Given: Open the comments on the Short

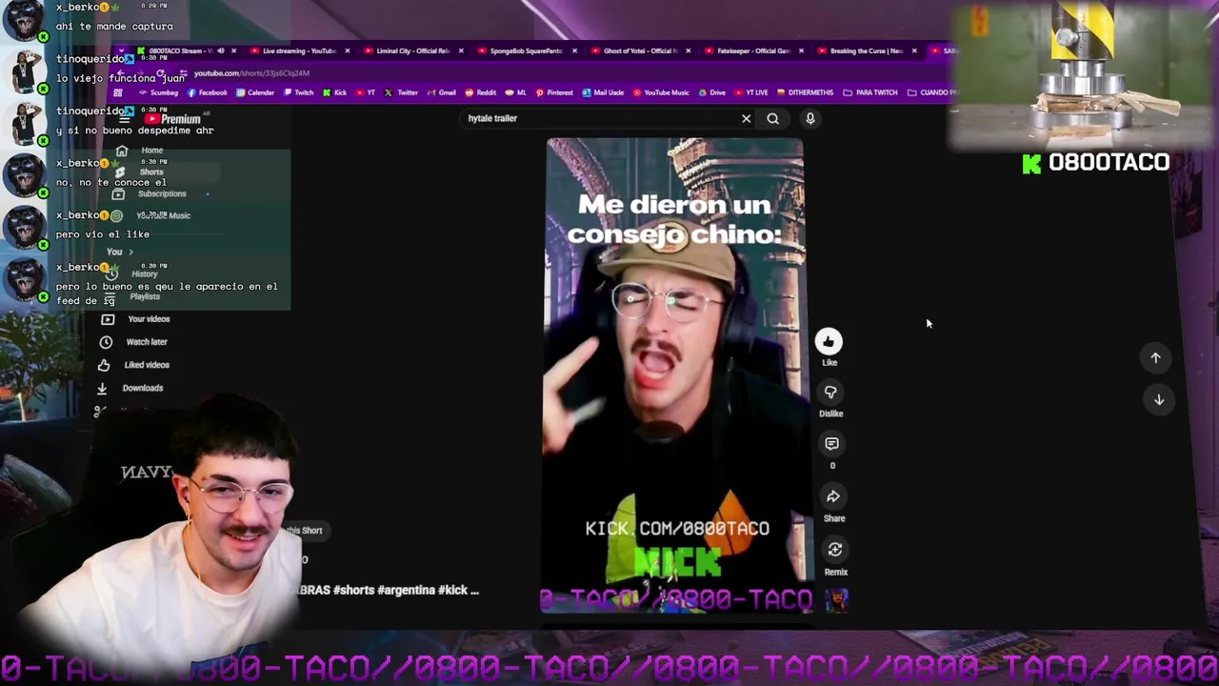Looking at the screenshot, I should [831, 444].
